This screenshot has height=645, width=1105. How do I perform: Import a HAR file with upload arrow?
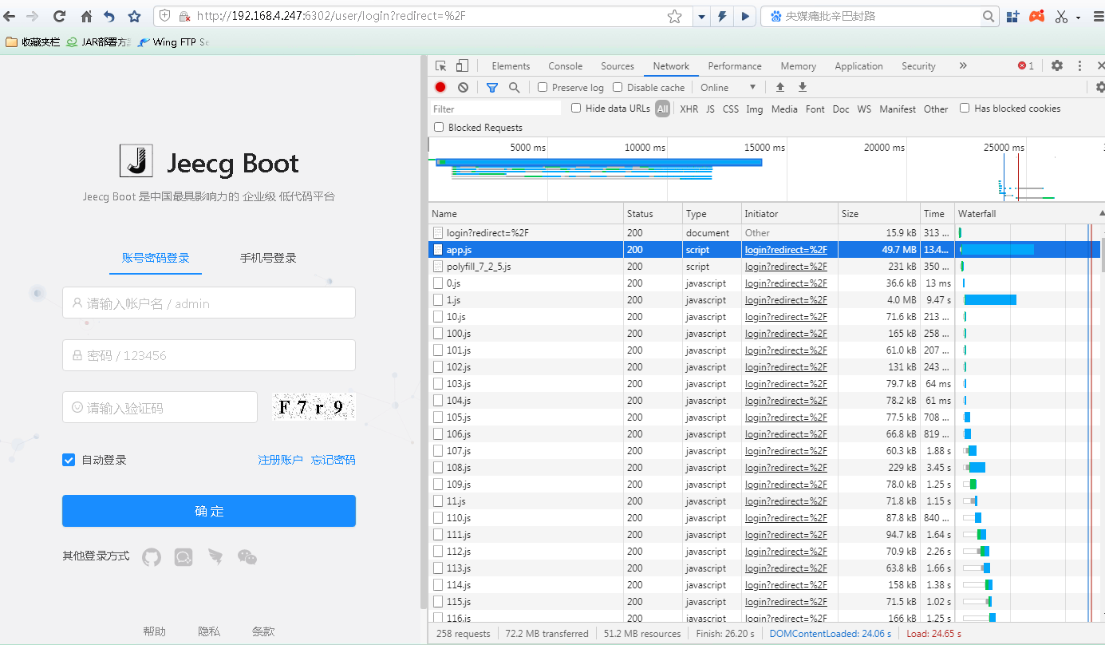780,87
